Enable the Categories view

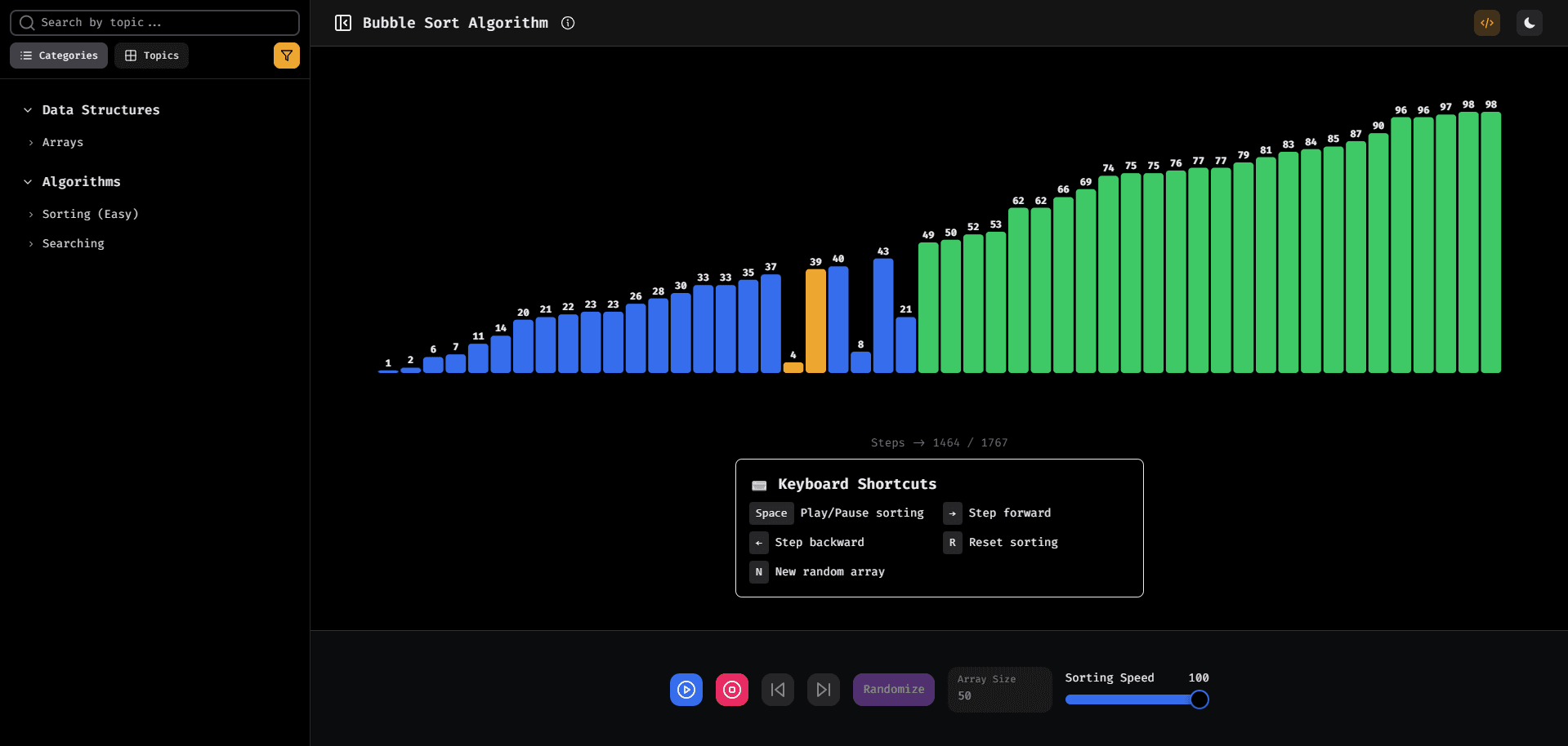(x=58, y=55)
